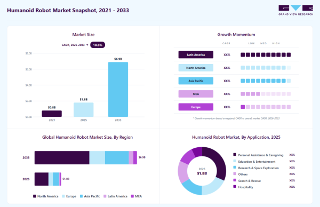The height and width of the screenshot is (207, 320).
Task: Click the MEA legend swatch
Action: click(x=132, y=196)
